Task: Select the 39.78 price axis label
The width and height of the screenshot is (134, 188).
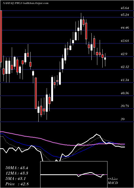Action: pos(125,106)
